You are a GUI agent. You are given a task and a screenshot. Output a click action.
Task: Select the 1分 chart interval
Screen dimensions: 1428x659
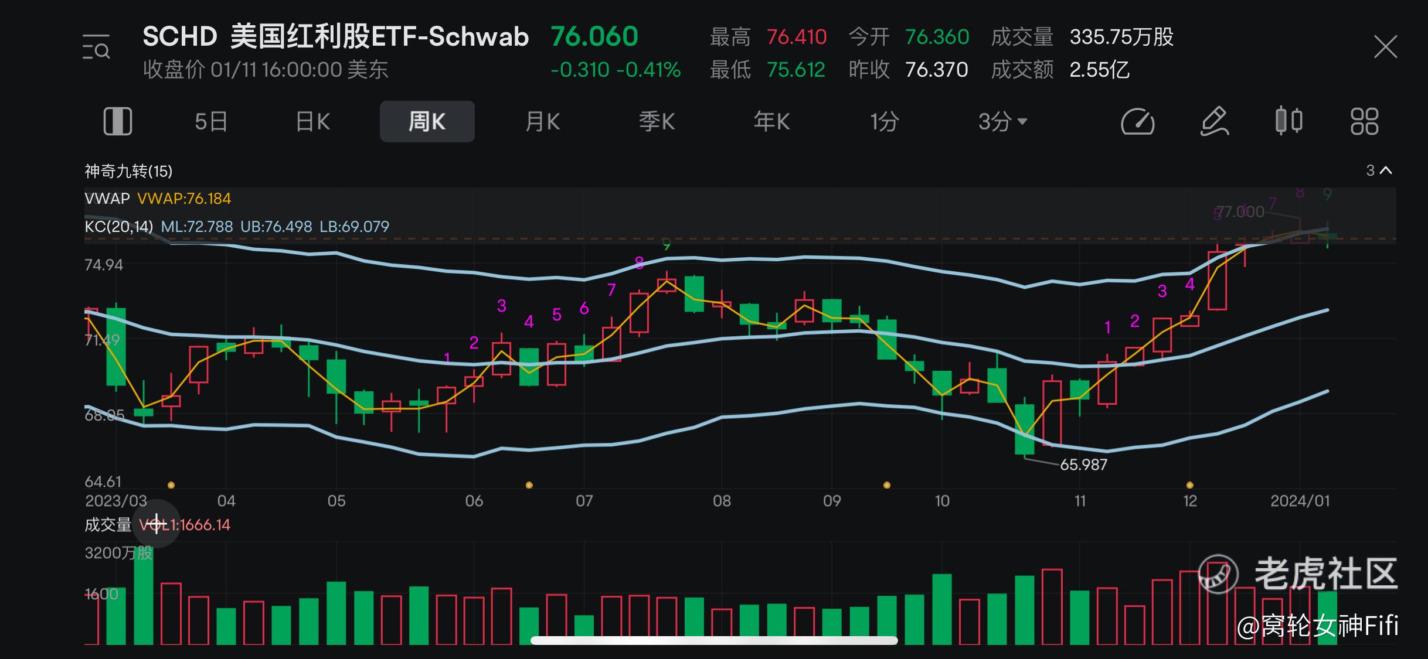(884, 122)
